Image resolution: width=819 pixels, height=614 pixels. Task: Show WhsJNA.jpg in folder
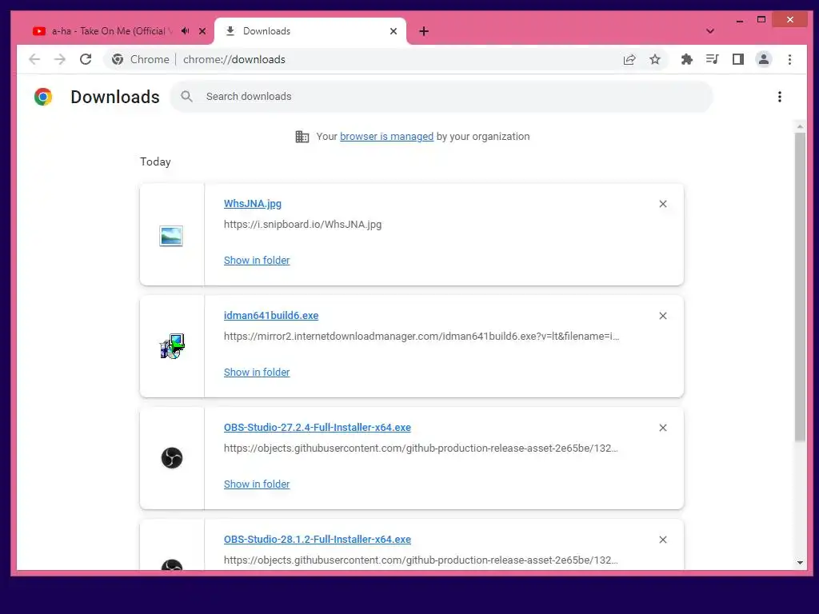point(257,260)
